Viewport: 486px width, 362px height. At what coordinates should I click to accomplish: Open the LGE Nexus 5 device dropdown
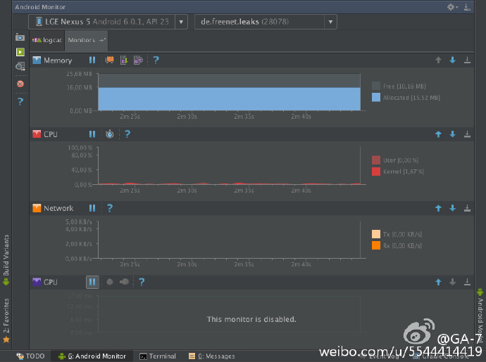coord(108,22)
